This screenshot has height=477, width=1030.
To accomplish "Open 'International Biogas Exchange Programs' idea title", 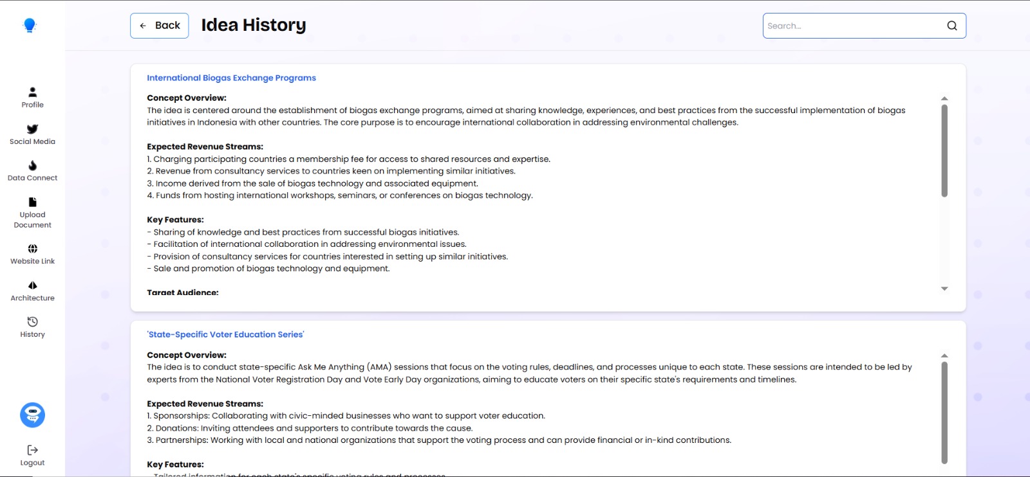I will [x=231, y=78].
